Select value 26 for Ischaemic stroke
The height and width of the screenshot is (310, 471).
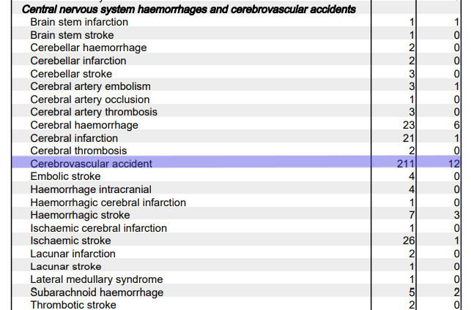[x=409, y=241]
